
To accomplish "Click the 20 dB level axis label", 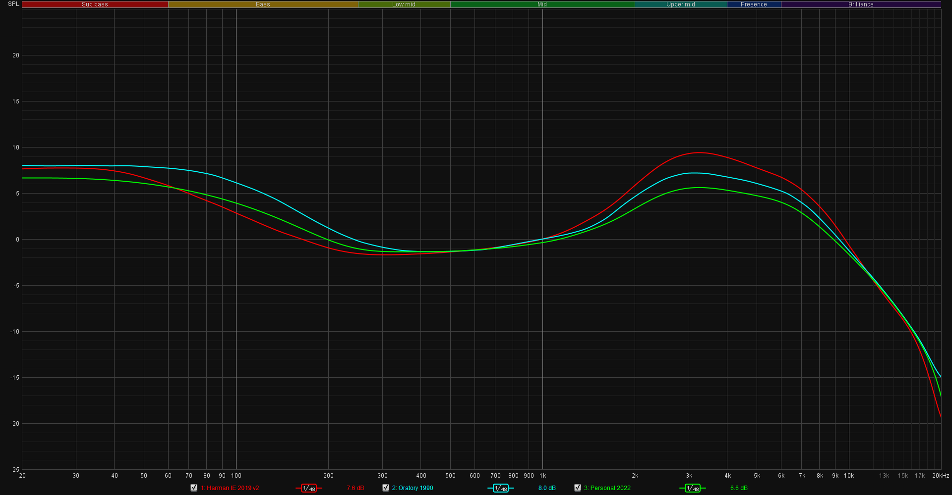I will tap(16, 55).
